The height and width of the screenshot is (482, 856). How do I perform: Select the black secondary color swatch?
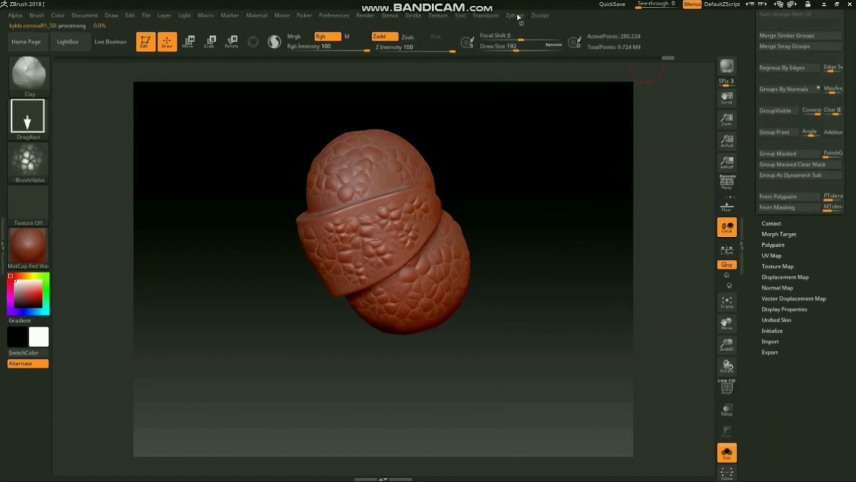(18, 337)
